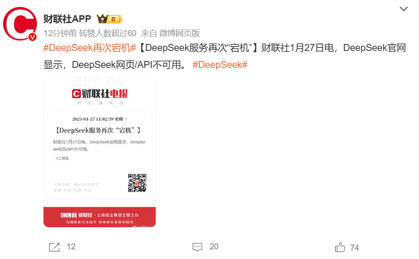Screen dimensions: 419x259
Task: Click the QR code in the image
Action: [x=137, y=183]
